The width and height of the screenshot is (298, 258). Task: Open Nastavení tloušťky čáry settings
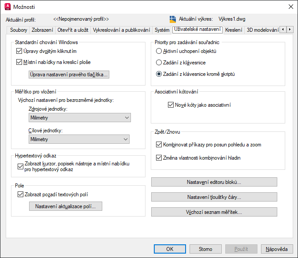point(214,197)
